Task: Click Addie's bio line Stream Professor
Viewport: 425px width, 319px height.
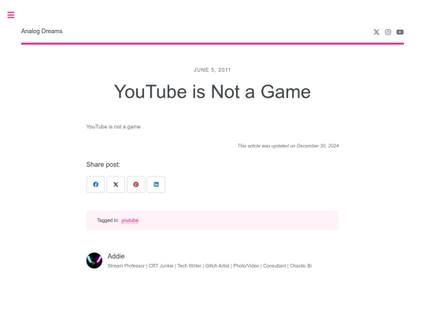Action: [x=209, y=266]
